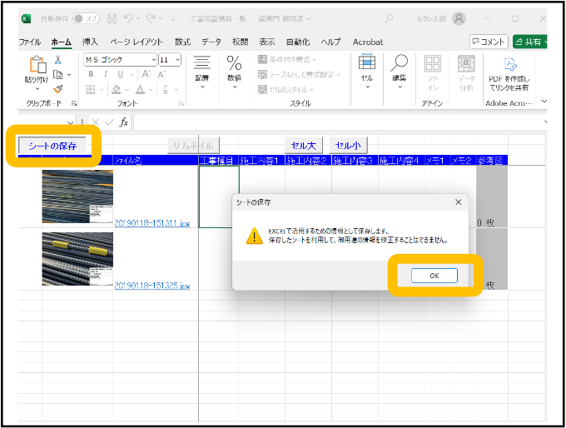Click the Format Painter brush icon
Screen dimensions: 566x428
click(58, 89)
